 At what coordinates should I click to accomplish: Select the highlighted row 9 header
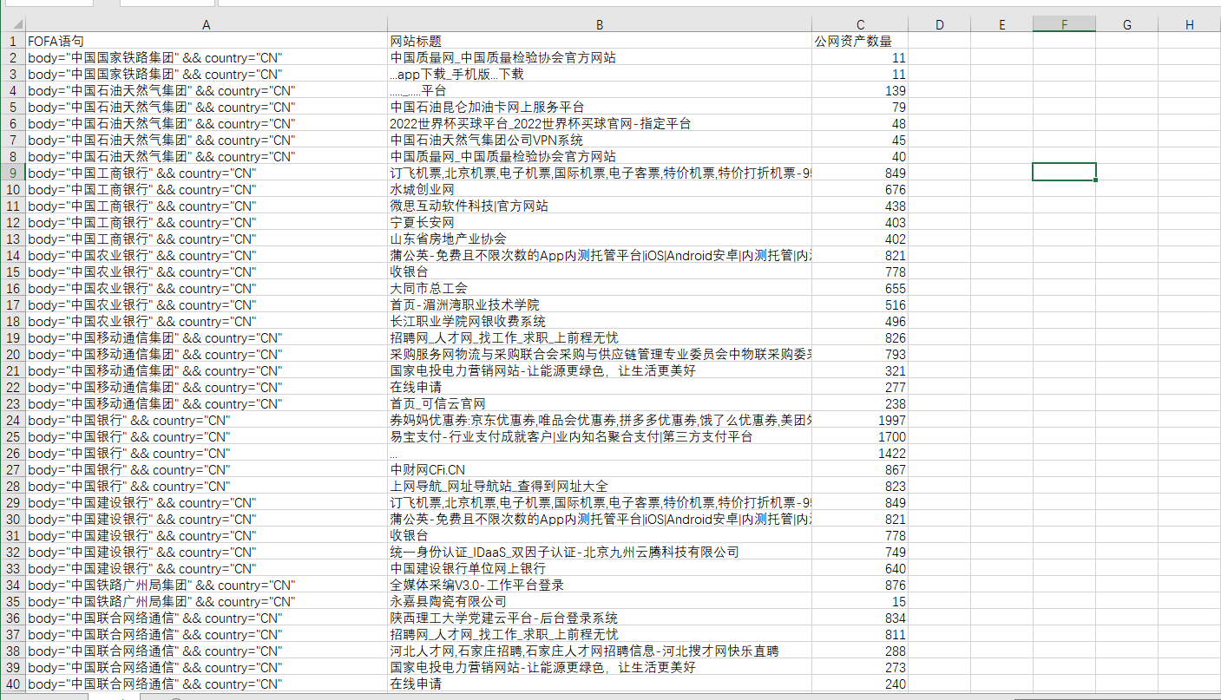pos(13,173)
